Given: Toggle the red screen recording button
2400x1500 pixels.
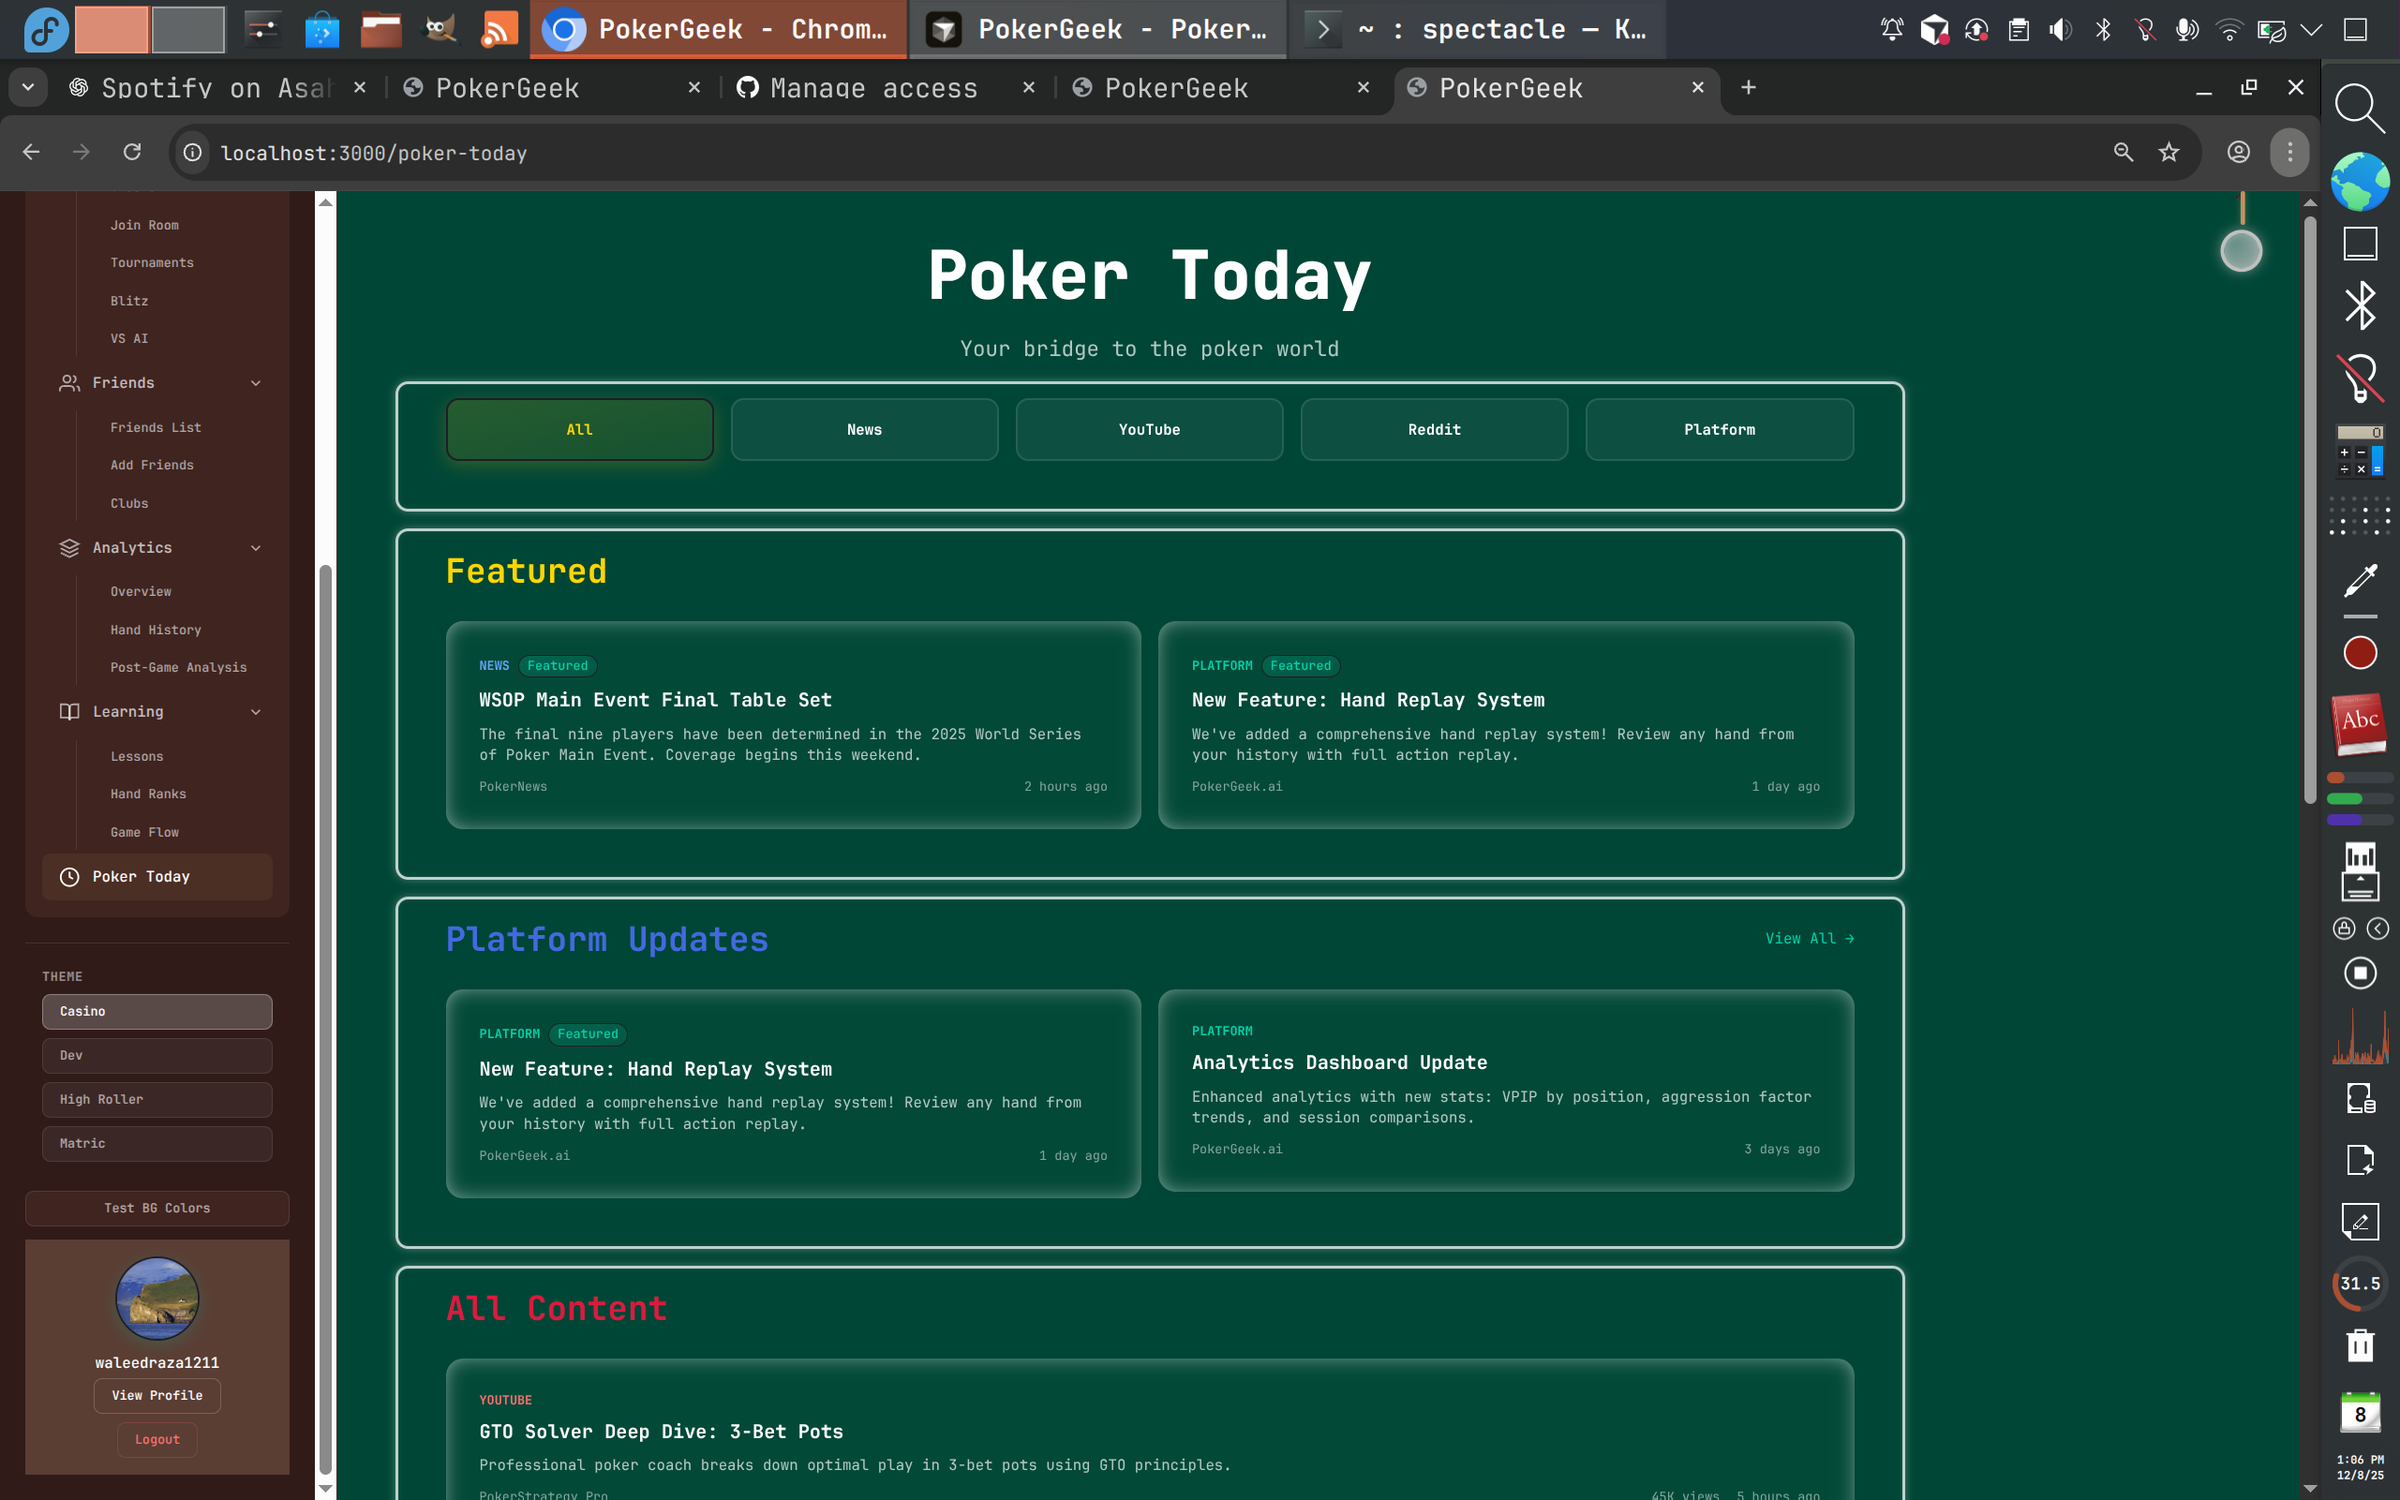Looking at the screenshot, I should coord(2360,652).
